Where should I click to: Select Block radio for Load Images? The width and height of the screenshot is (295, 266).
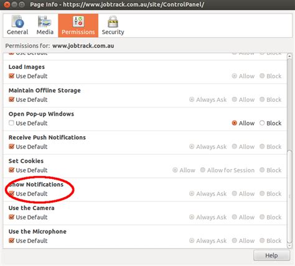(x=262, y=76)
